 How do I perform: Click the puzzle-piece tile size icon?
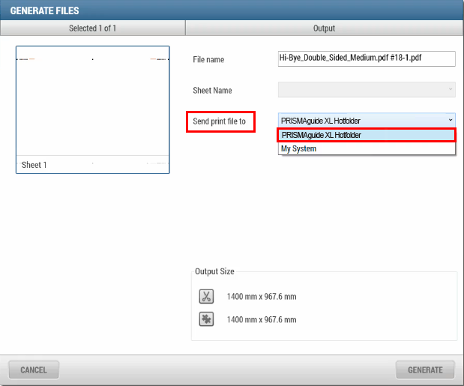point(206,319)
